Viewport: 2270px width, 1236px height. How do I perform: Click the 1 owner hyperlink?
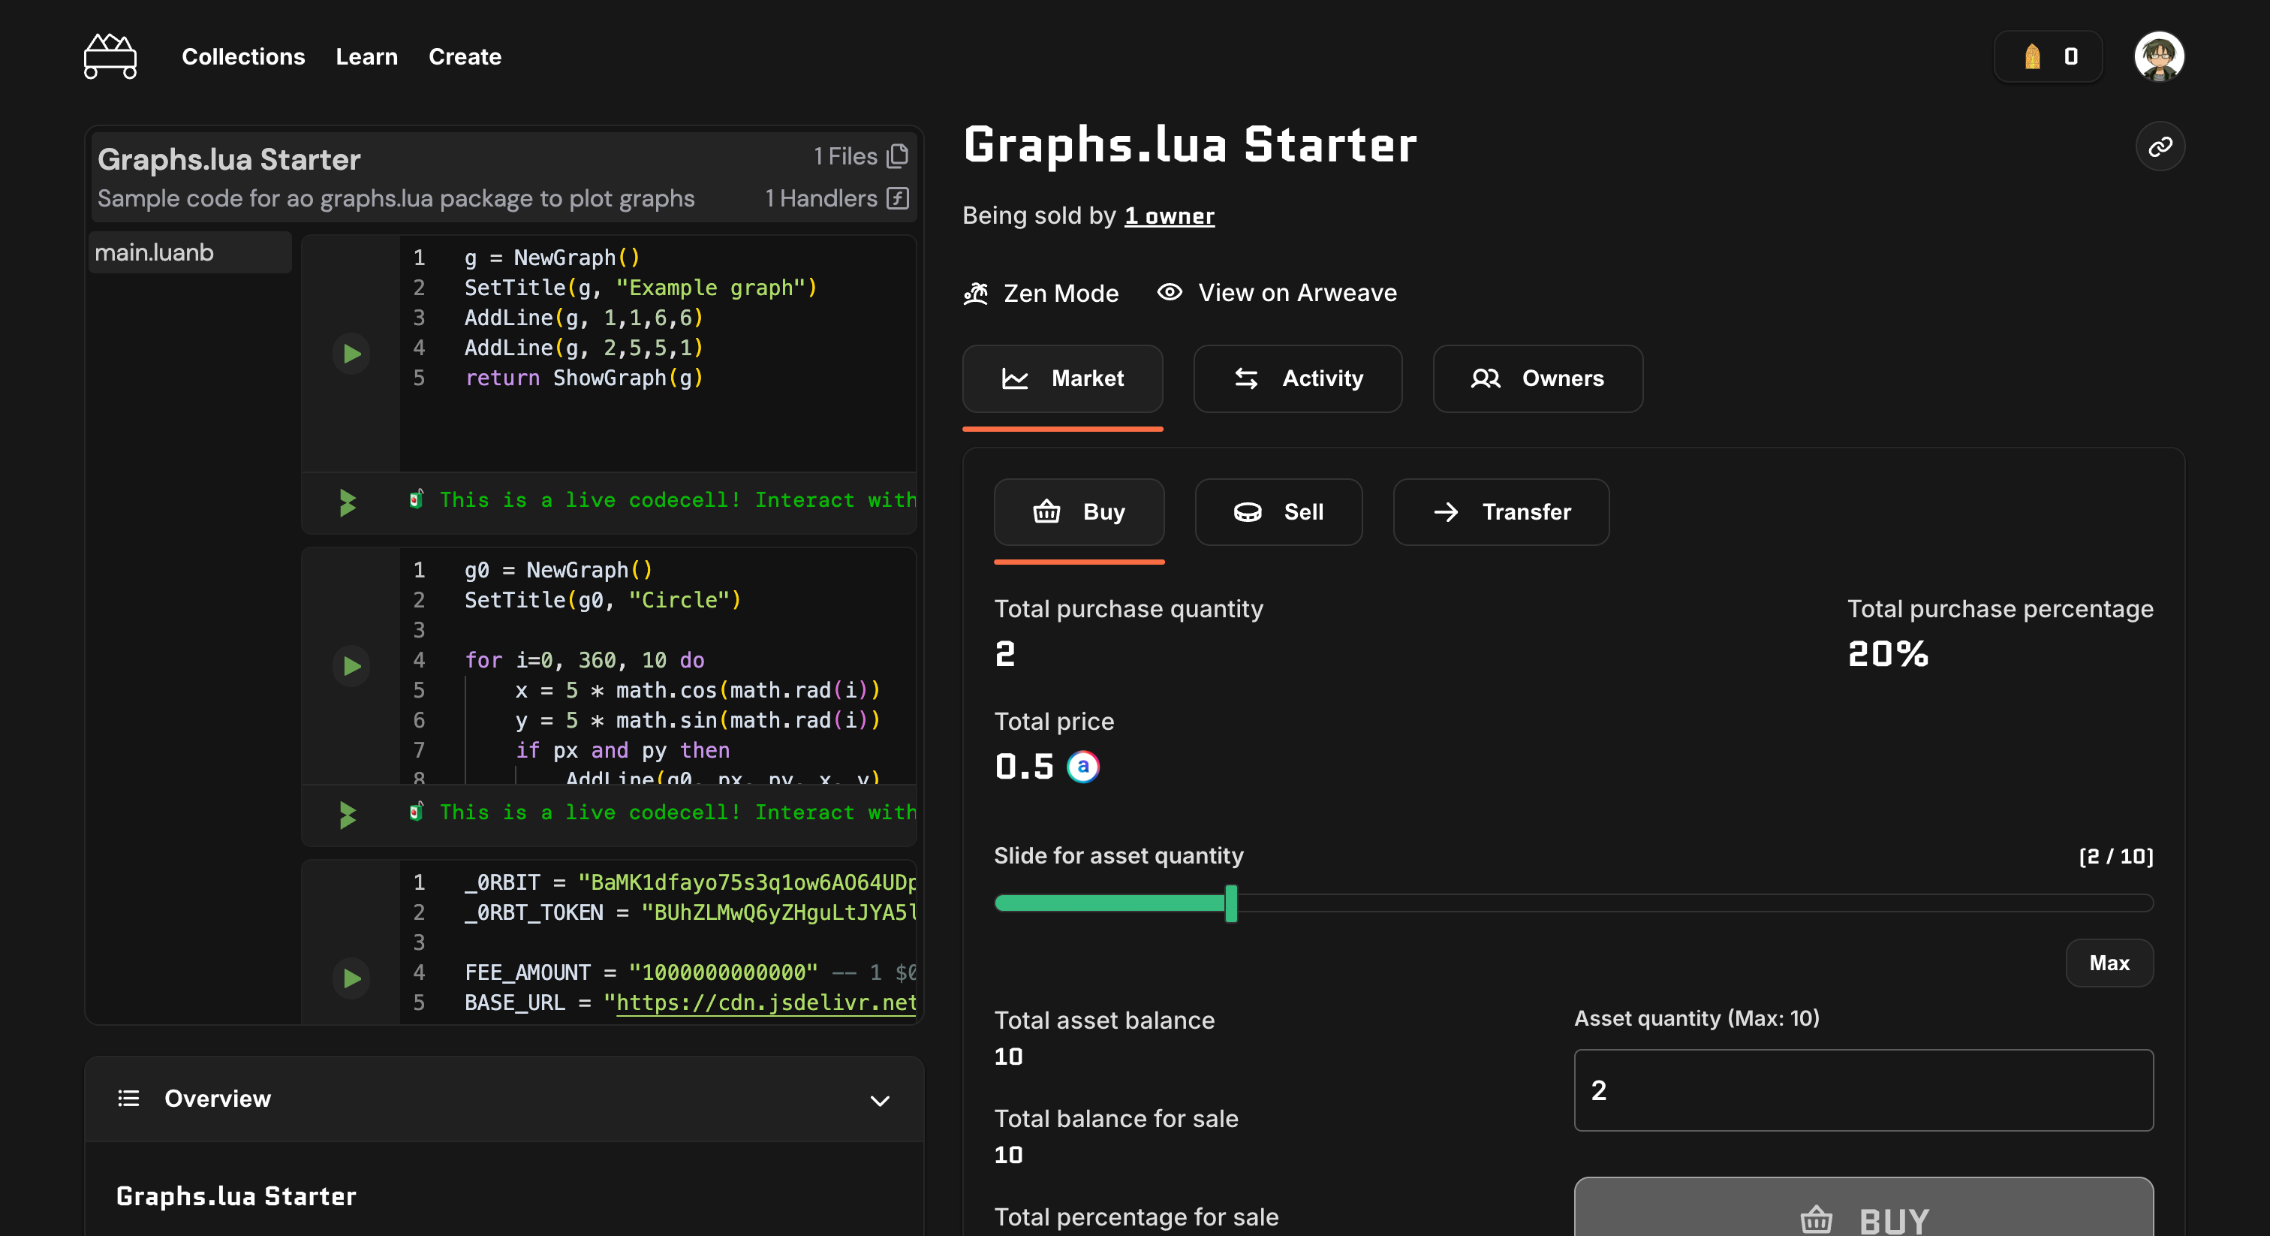click(1170, 215)
